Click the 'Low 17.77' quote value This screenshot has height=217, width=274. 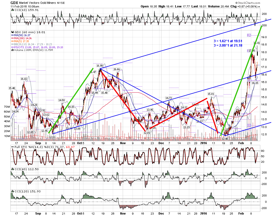point(182,7)
